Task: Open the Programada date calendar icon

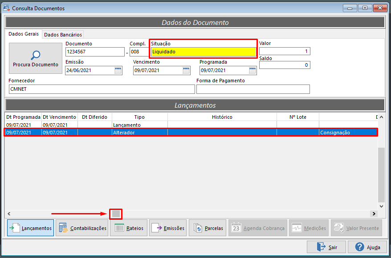Action: [253, 70]
